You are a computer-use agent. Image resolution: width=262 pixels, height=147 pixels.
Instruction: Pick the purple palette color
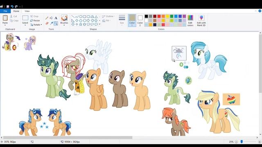184,16
